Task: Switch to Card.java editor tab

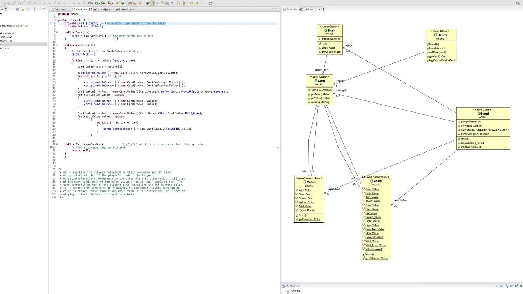Action: pos(60,9)
